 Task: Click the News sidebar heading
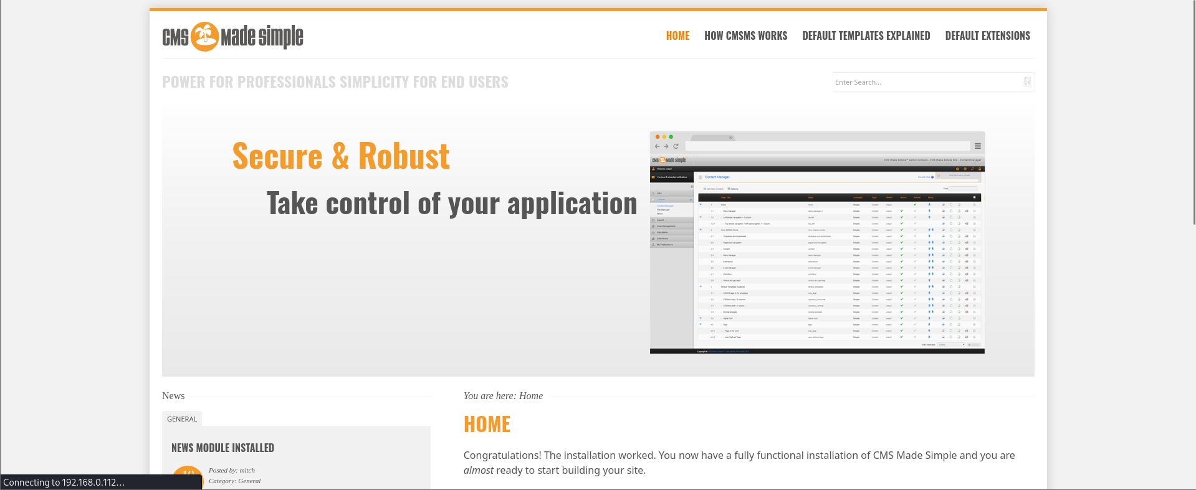tap(173, 396)
